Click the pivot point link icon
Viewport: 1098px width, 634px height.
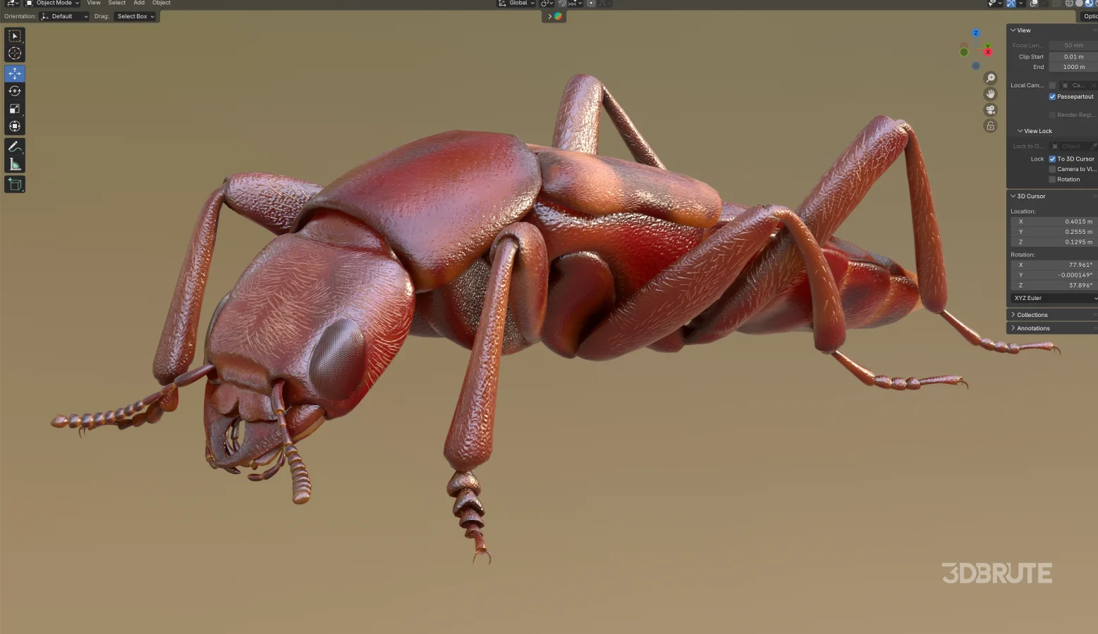[547, 3]
